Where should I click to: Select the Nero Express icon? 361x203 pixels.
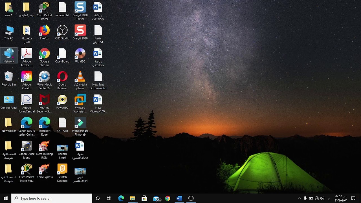pos(44,171)
